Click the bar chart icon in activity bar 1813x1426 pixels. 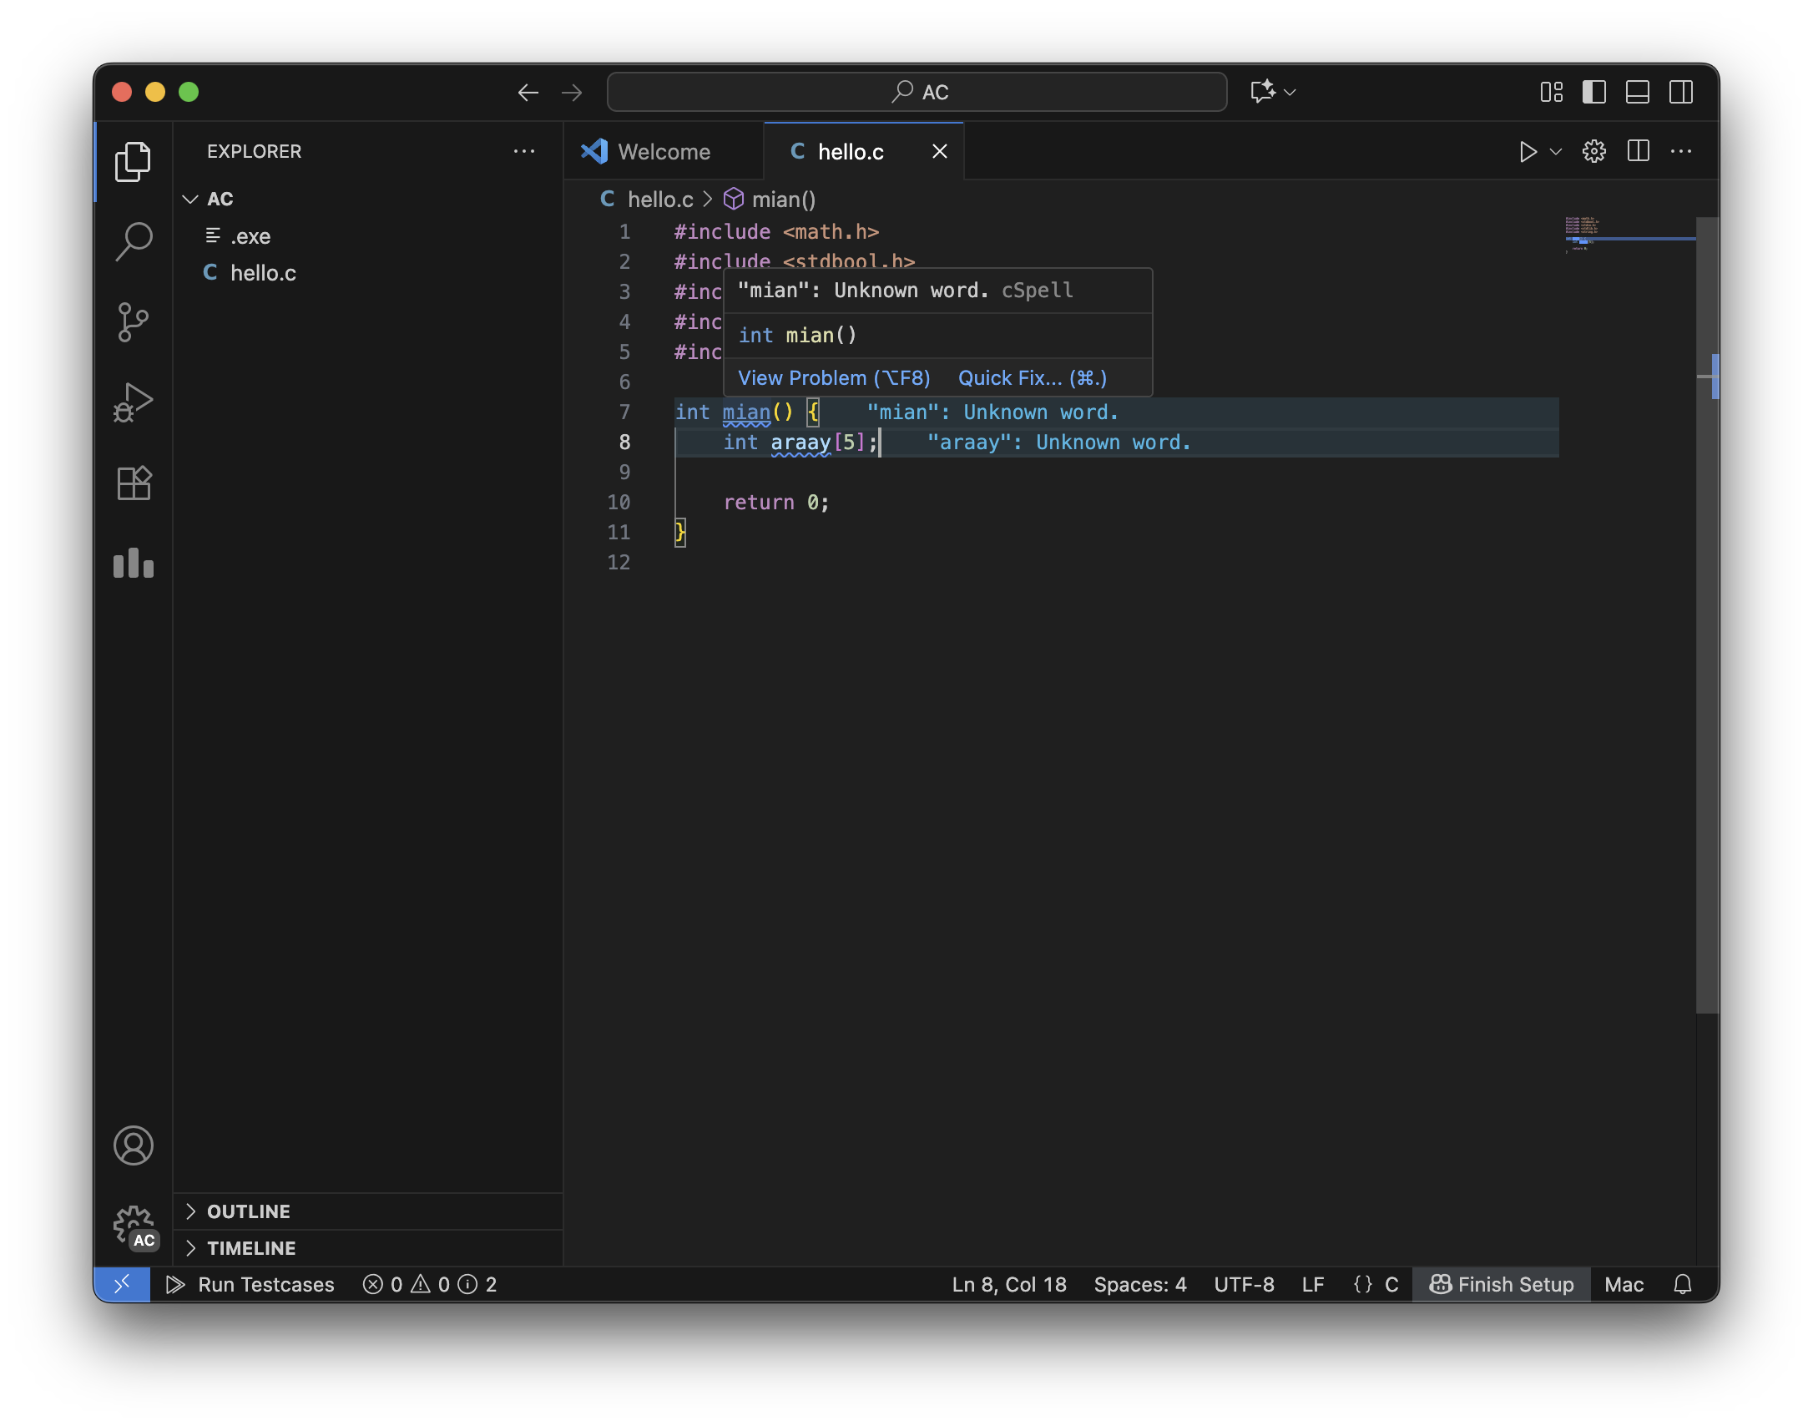134,564
